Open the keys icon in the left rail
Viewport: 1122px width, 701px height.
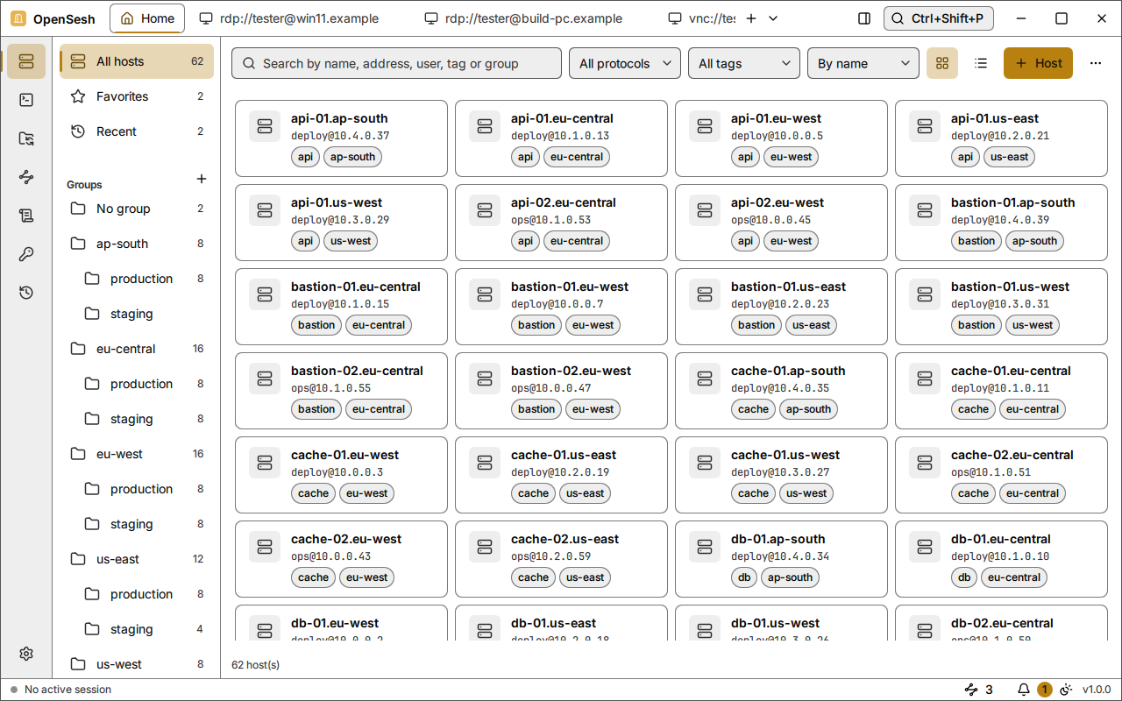pyautogui.click(x=26, y=254)
